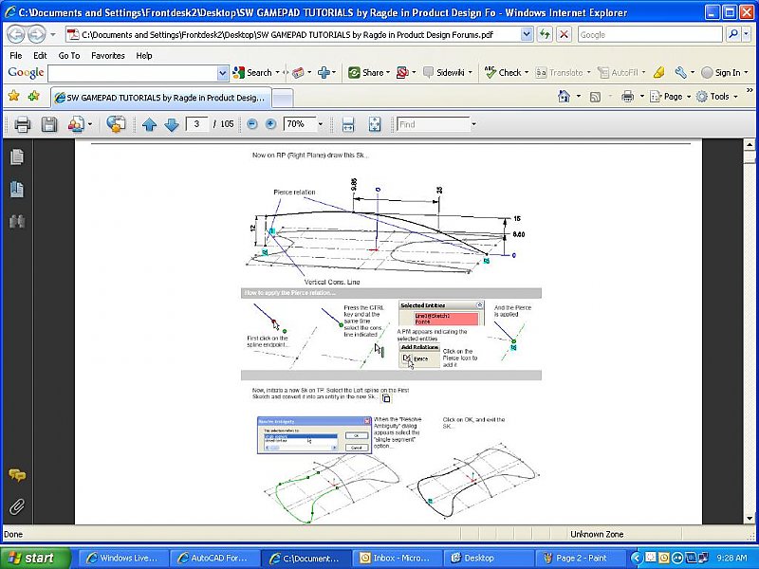
Task: Go to next page with down arrow
Action: pyautogui.click(x=171, y=124)
